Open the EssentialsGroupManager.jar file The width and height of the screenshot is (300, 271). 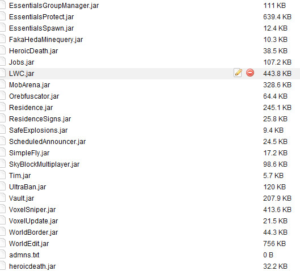(x=54, y=6)
